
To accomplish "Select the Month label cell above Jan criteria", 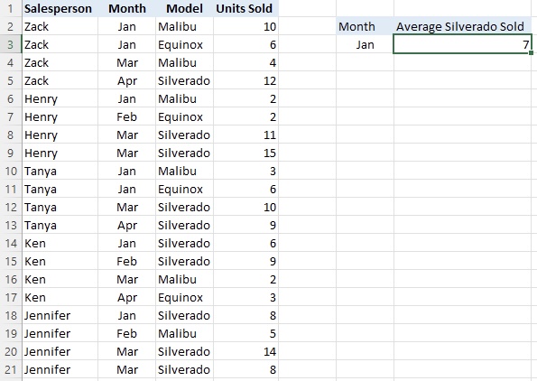I will [x=365, y=26].
